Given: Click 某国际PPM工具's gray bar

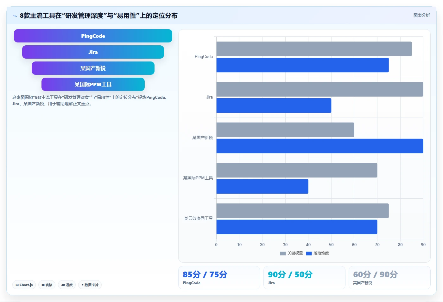Looking at the screenshot, I should pos(297,170).
